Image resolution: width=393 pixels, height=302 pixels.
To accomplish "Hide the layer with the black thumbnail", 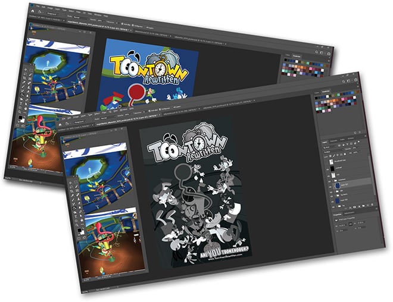I will click(327, 169).
